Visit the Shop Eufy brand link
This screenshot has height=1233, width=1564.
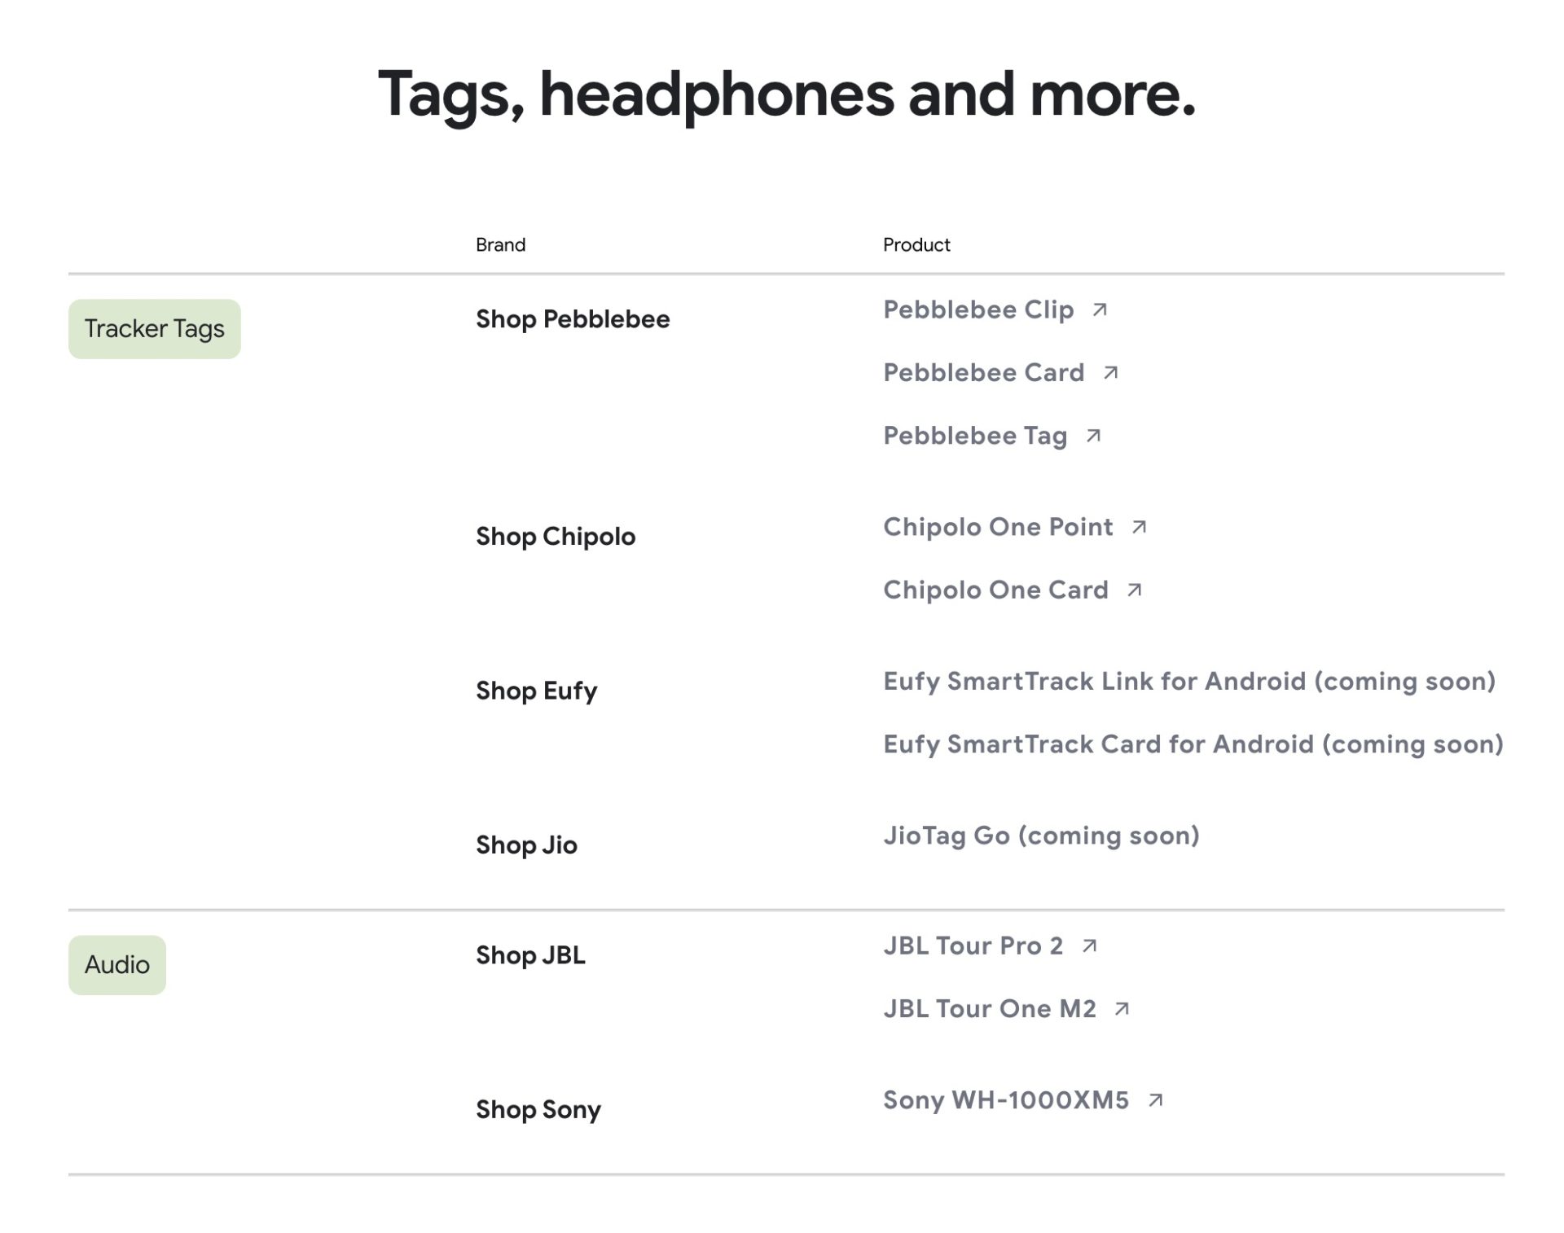pyautogui.click(x=536, y=691)
